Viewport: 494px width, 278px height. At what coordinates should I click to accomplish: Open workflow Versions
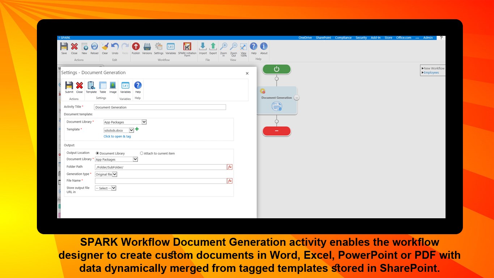147,48
